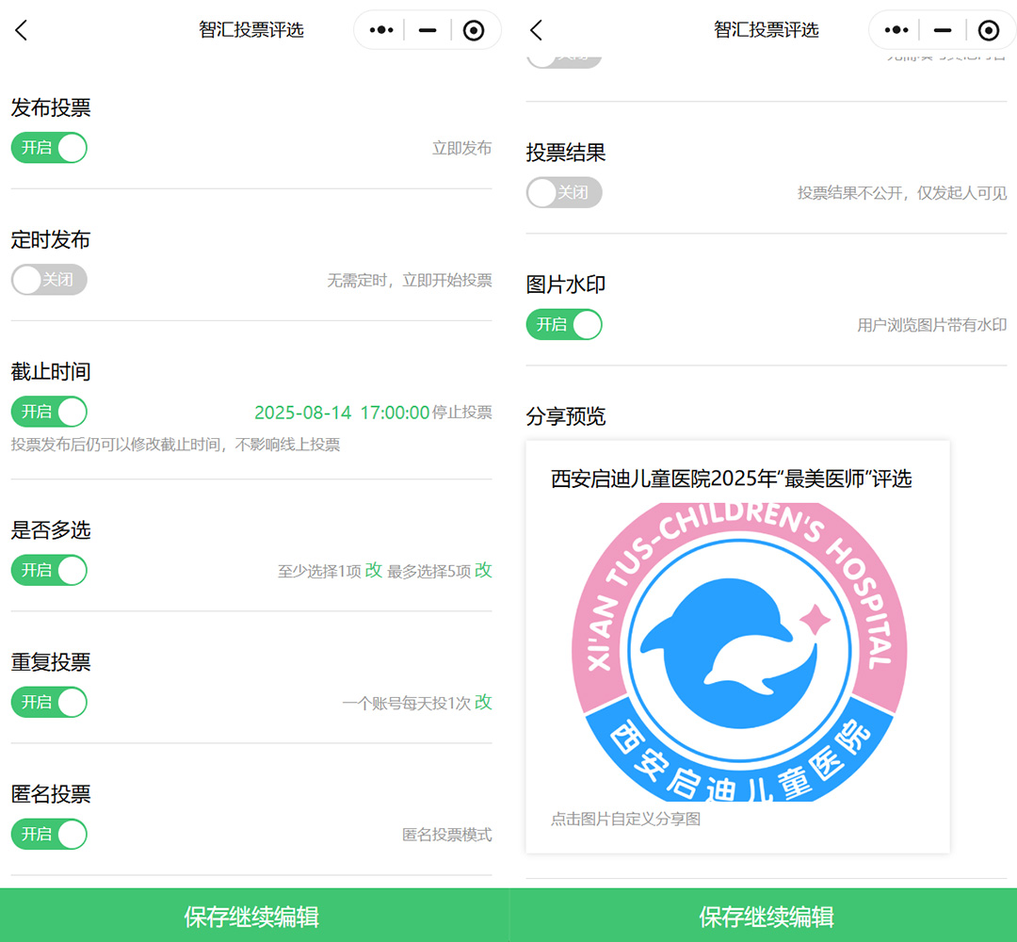Click 用户浏览图片带有水印 description
1017x942 pixels.
click(932, 325)
